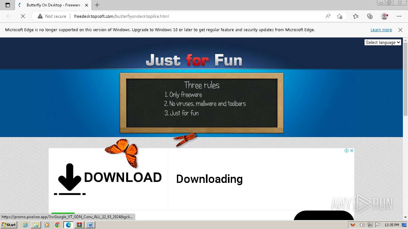Open Edge Settings and more menu
This screenshot has width=408, height=229.
(399, 16)
